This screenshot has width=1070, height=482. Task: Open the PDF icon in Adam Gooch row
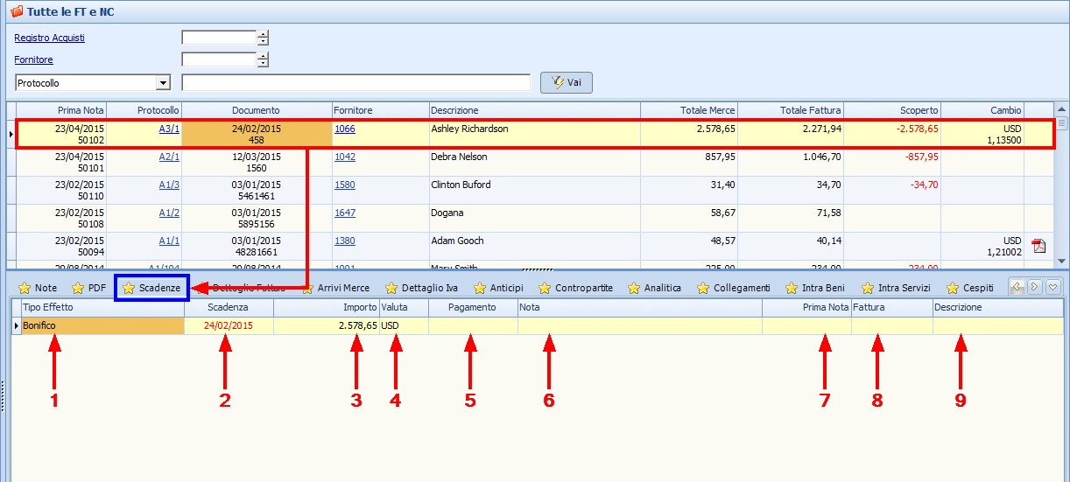tap(1038, 246)
